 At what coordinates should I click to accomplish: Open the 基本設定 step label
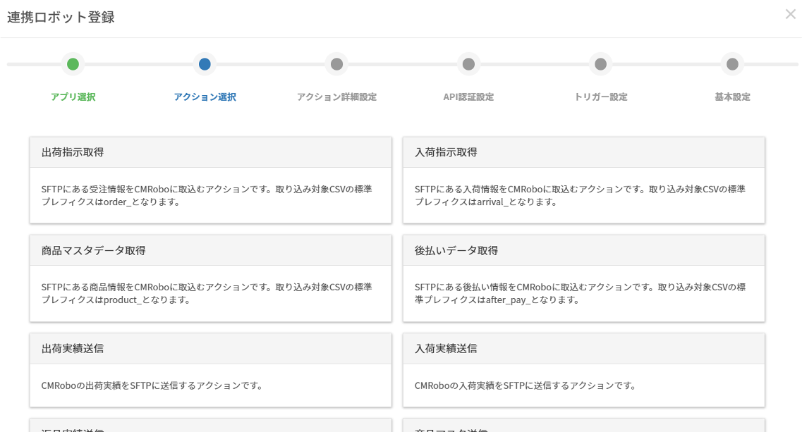[732, 97]
